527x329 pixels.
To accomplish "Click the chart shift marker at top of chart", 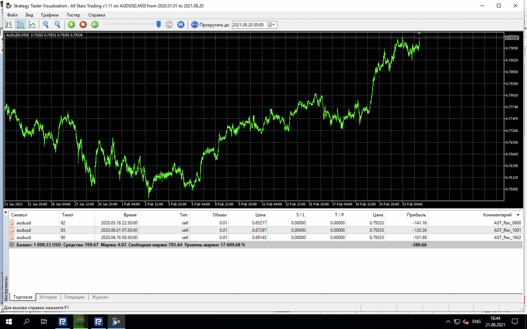I will pos(419,33).
